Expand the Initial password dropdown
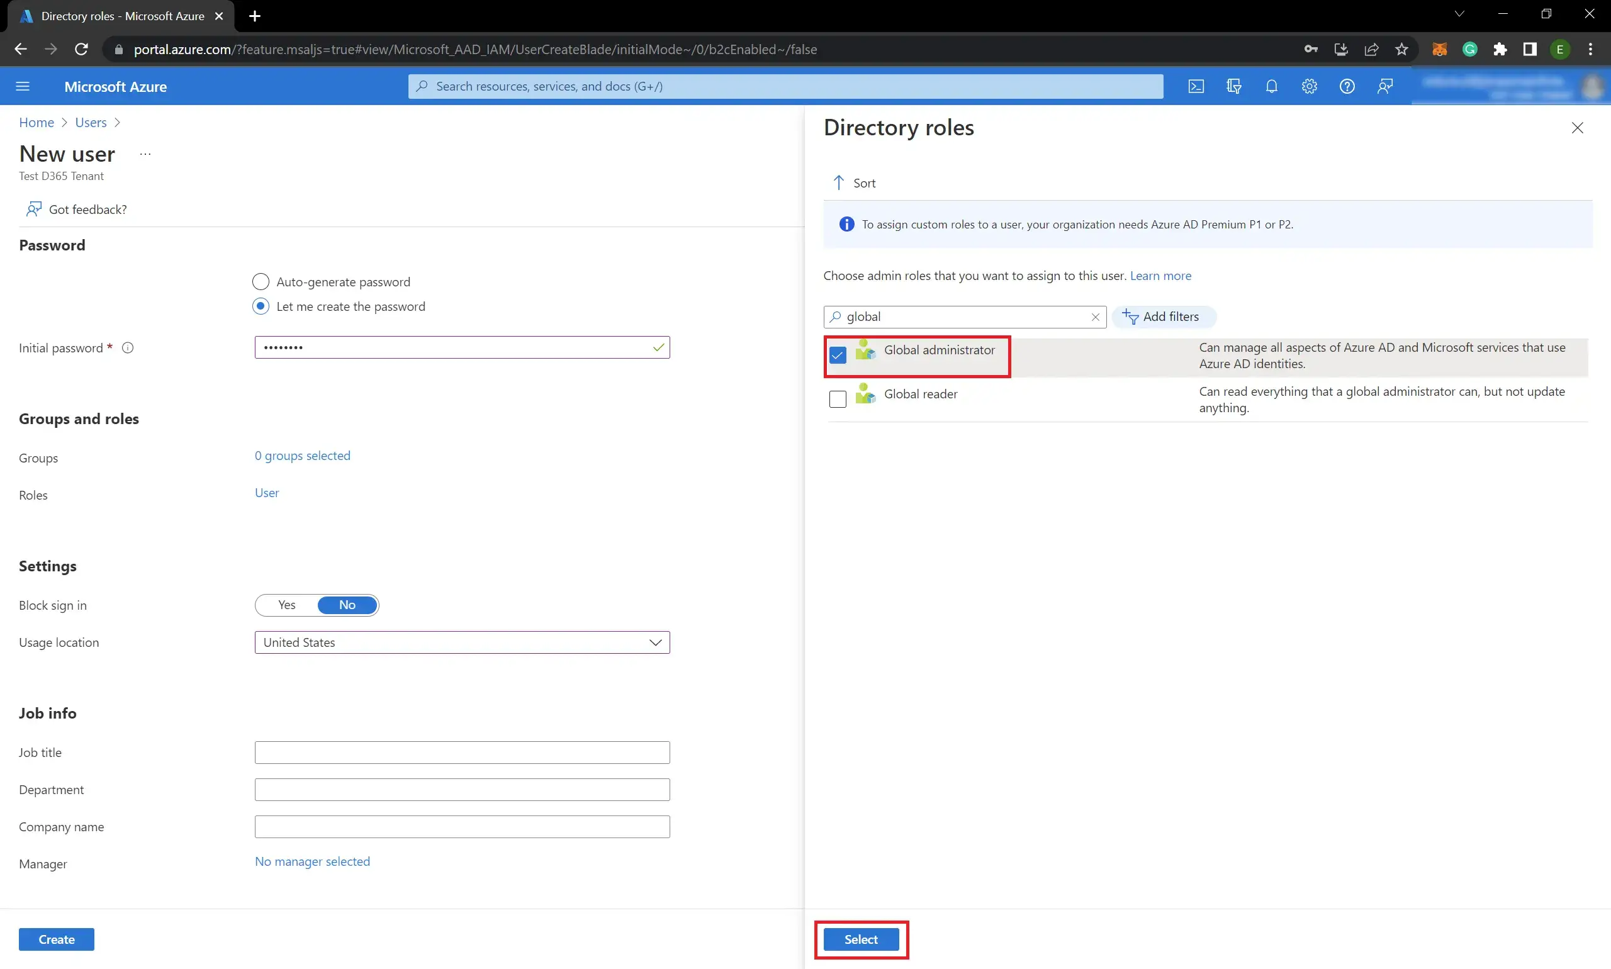1611x969 pixels. pyautogui.click(x=657, y=347)
